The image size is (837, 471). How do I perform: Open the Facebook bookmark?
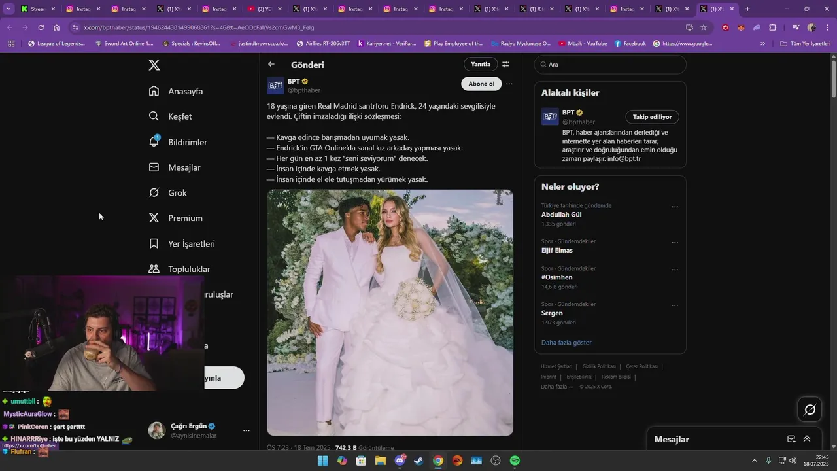pos(629,44)
